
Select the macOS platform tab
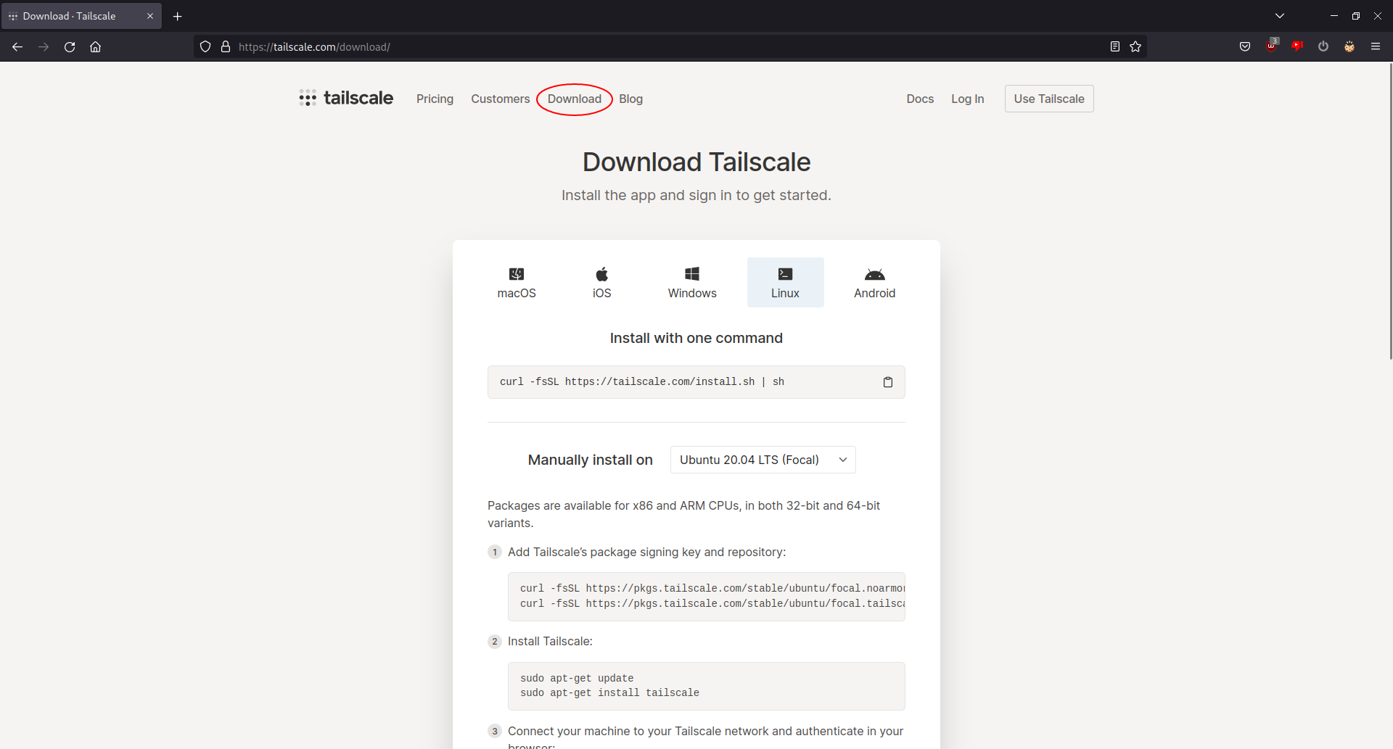517,283
